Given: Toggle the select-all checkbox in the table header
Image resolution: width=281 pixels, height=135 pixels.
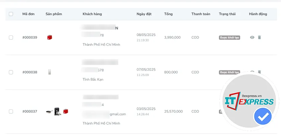Looking at the screenshot, I should (11, 14).
